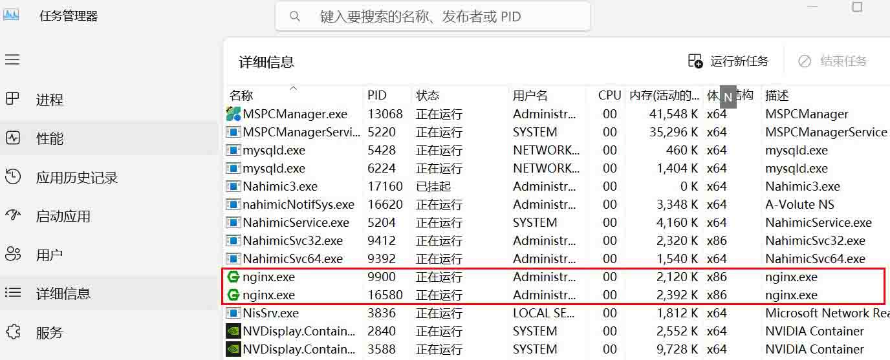
Task: Click the mysqld.exe icon for PID 5428
Action: coord(233,150)
